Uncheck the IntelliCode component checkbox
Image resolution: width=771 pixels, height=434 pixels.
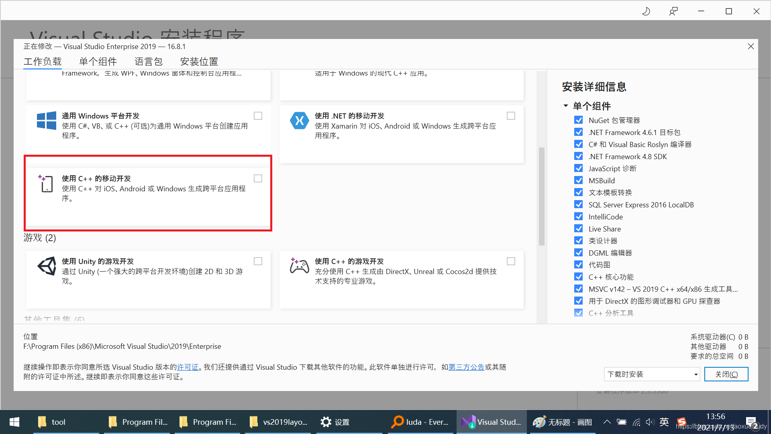(578, 217)
